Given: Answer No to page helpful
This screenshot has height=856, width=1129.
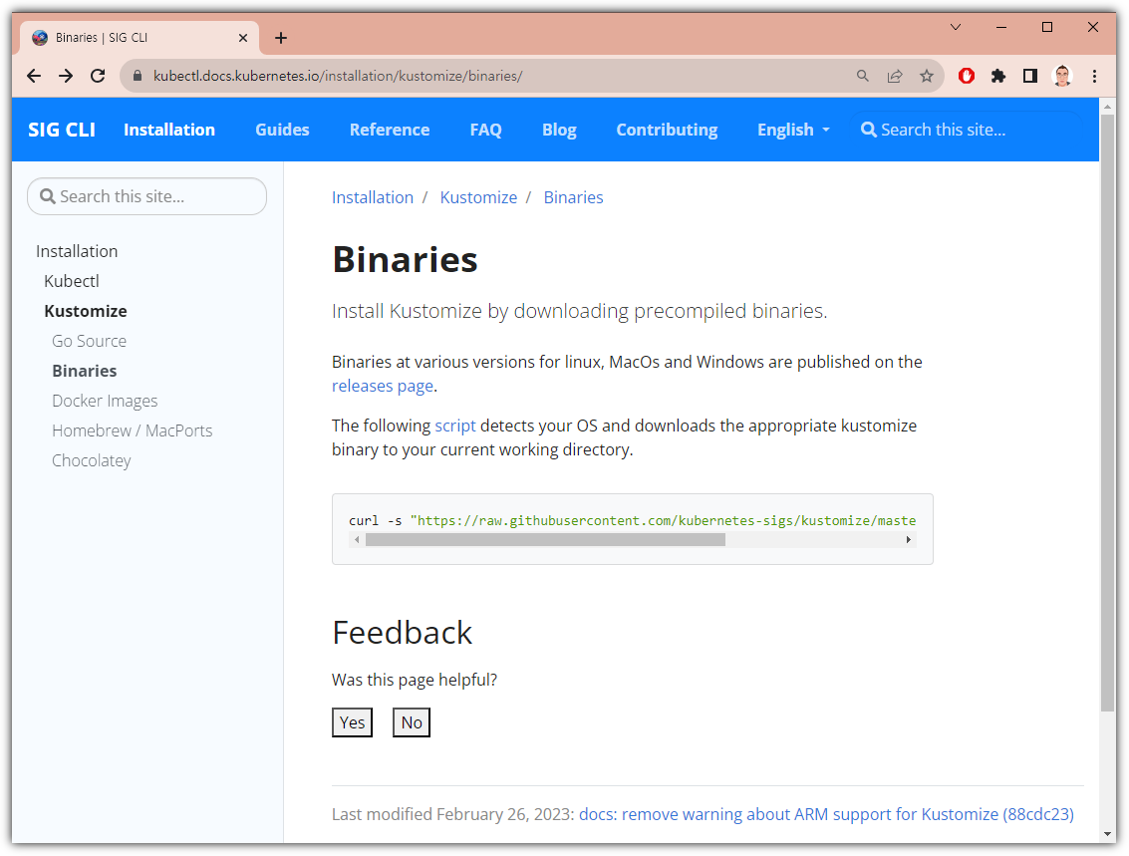Looking at the screenshot, I should click(x=412, y=722).
